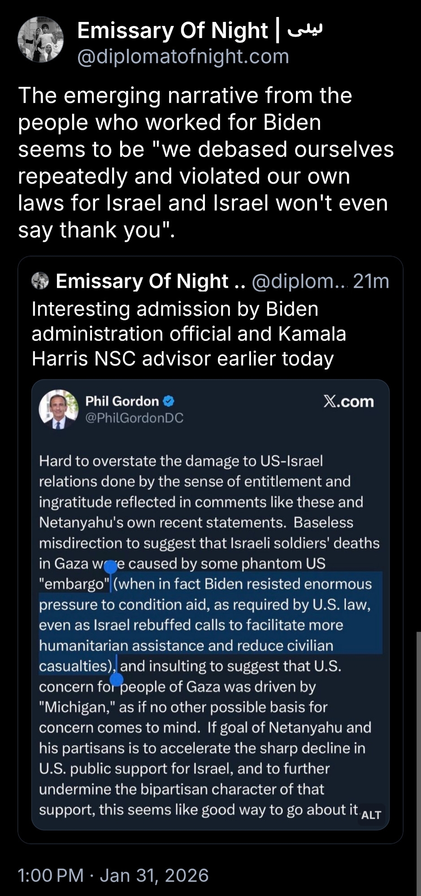Tap the post author's profile avatar

(40, 39)
